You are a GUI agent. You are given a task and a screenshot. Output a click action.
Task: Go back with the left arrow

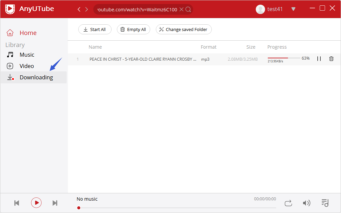[x=79, y=9]
